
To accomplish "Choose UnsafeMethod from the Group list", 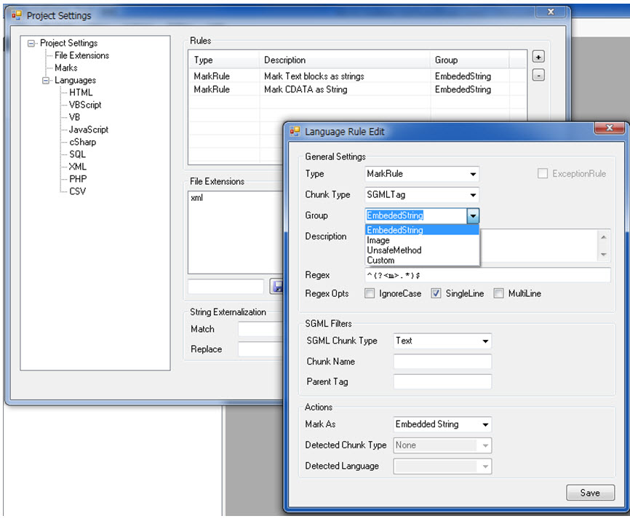I will [x=394, y=250].
